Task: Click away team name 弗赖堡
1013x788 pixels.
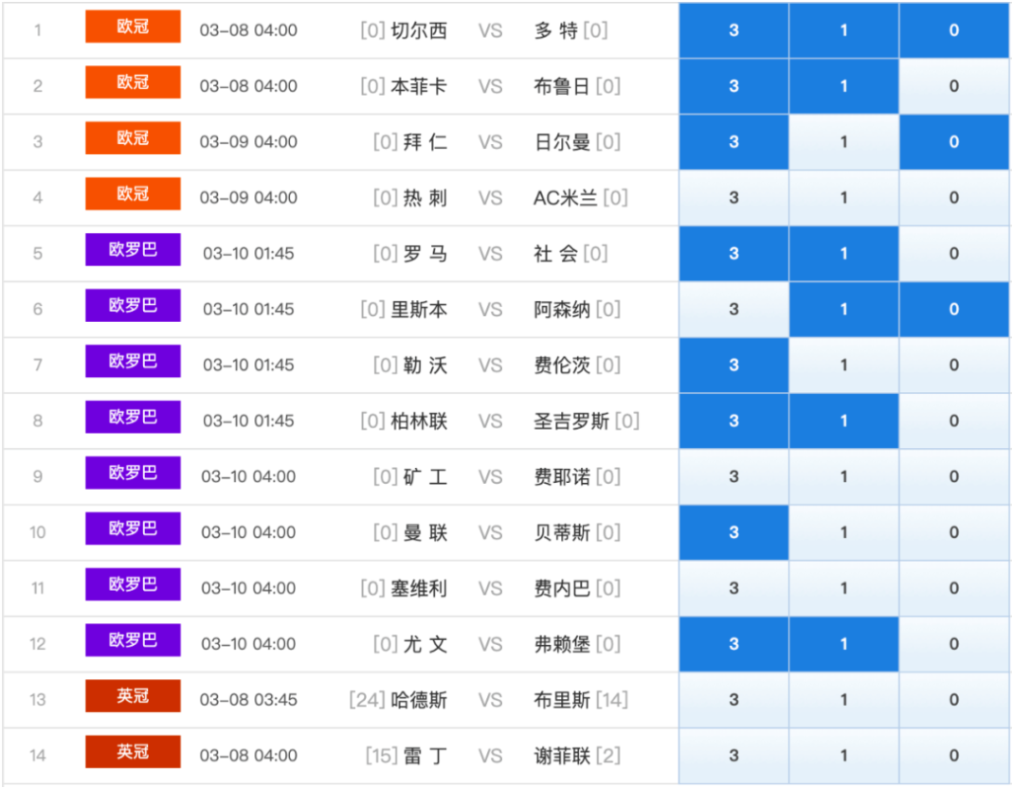Action: point(562,644)
